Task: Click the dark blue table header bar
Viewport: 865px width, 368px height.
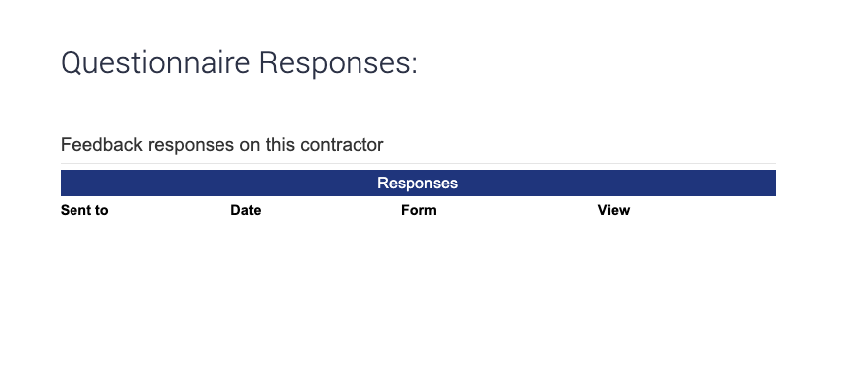Action: (x=418, y=183)
